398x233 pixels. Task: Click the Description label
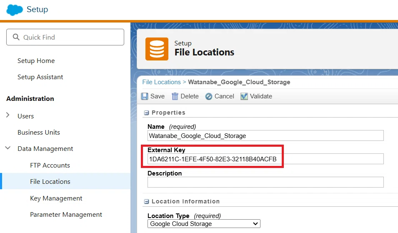[x=165, y=173]
